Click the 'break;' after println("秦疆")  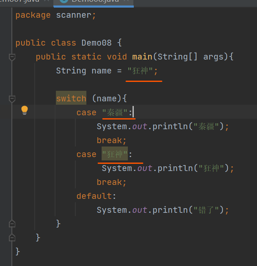[111, 140]
